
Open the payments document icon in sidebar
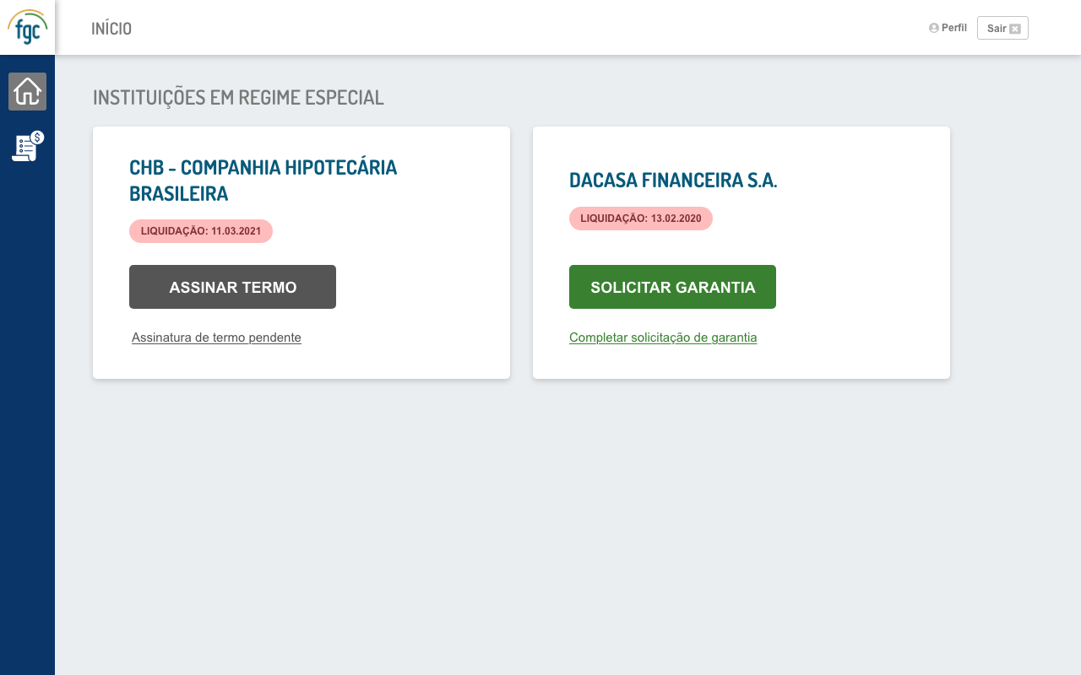click(27, 147)
